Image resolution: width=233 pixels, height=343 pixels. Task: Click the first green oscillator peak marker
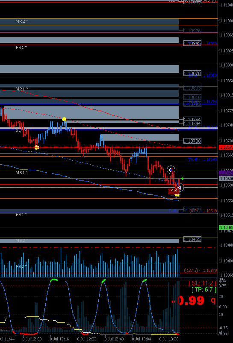[x=54, y=280]
